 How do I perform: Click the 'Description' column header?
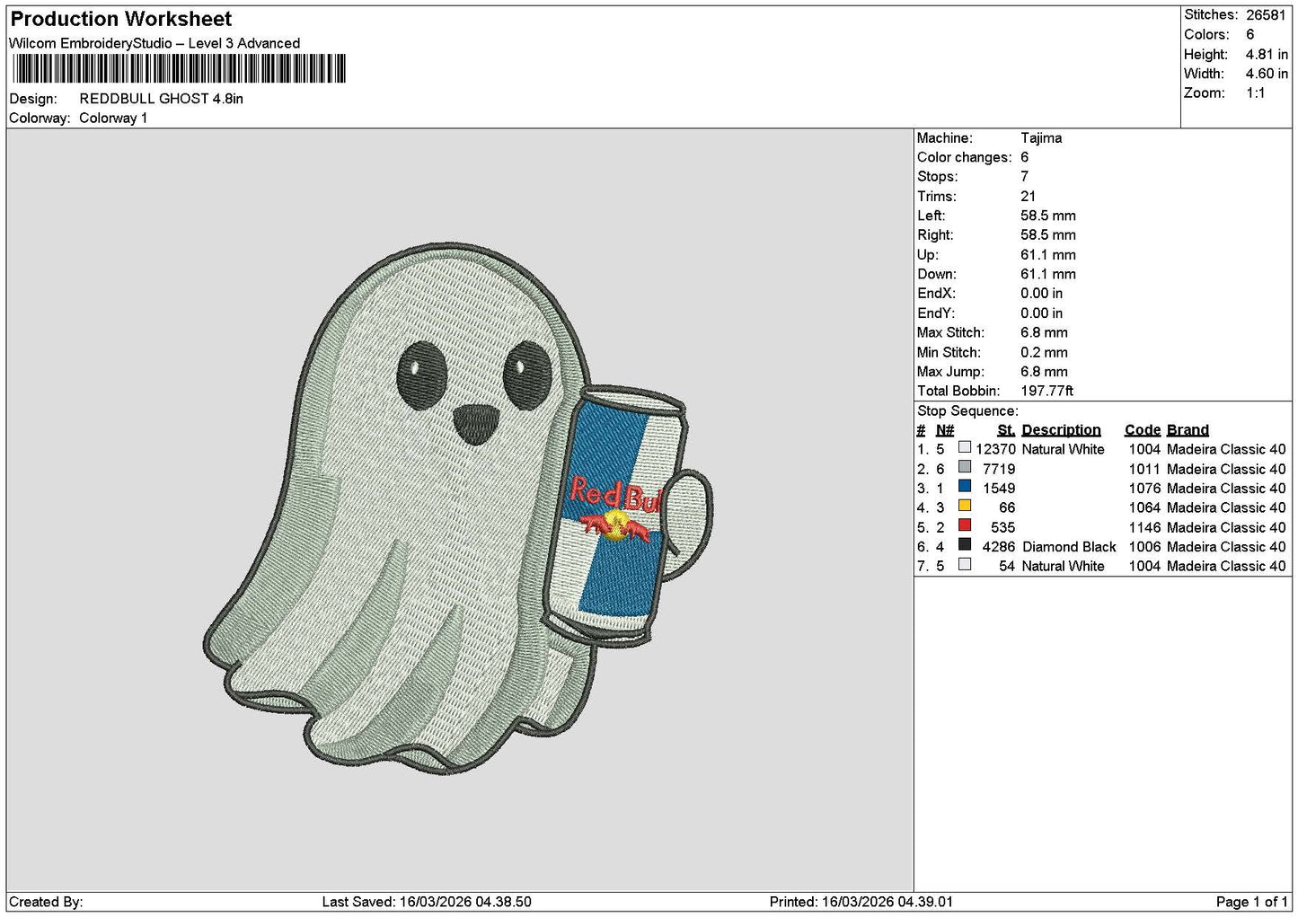coord(1061,430)
